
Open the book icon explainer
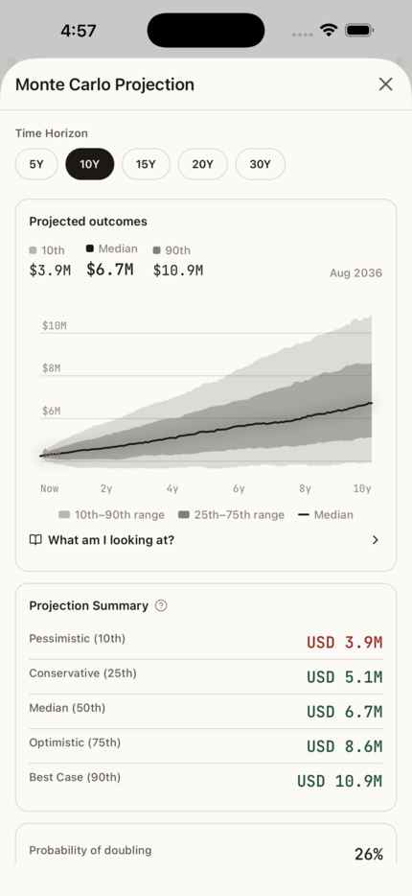pyautogui.click(x=35, y=540)
